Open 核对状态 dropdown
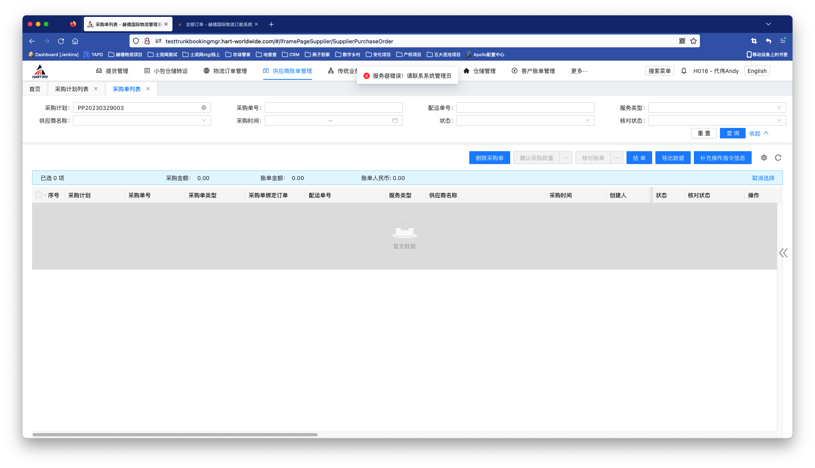815x468 pixels. tap(717, 120)
